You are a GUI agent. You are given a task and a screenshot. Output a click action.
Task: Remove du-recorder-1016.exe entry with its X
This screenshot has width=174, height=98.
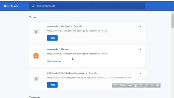pos(140,49)
